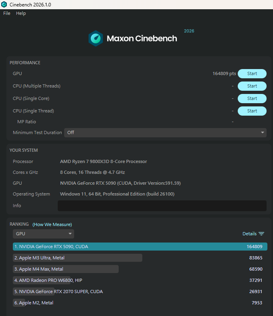
Task: Click the 164809 pts GPU score
Action: 224,73
